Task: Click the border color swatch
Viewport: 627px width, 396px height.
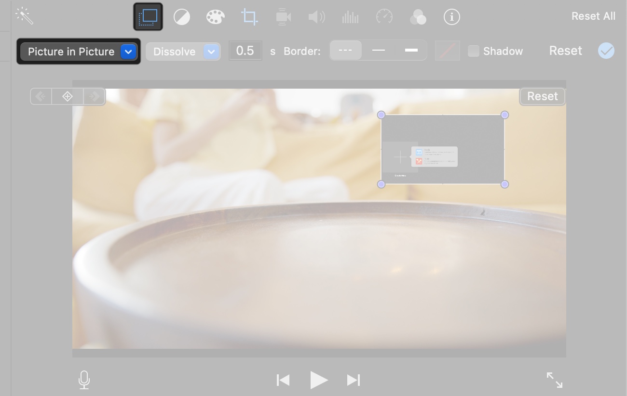Action: tap(447, 50)
